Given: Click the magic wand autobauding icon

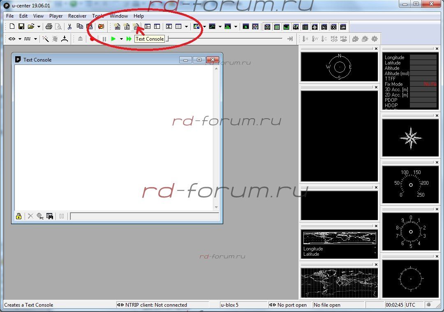Looking at the screenshot, I should (46, 39).
